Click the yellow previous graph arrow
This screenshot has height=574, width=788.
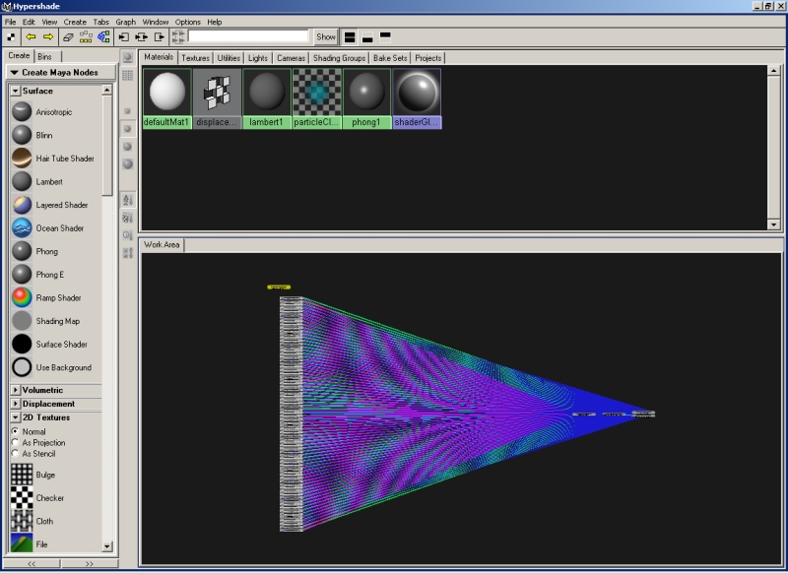pyautogui.click(x=31, y=36)
